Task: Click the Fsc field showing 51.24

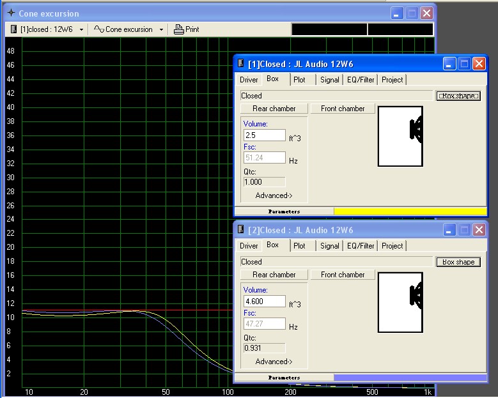Action: pyautogui.click(x=264, y=157)
